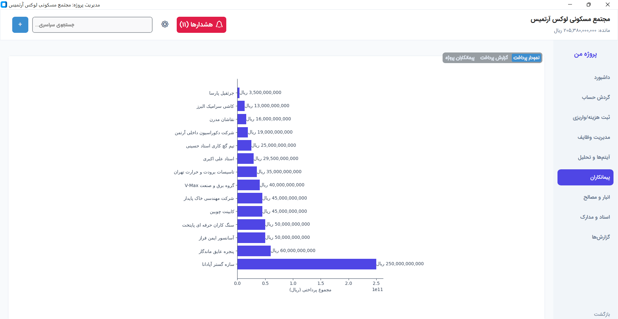Select the سازه گستر آپادانا chart bar
Screen dimensions: 618x319
tap(306, 264)
